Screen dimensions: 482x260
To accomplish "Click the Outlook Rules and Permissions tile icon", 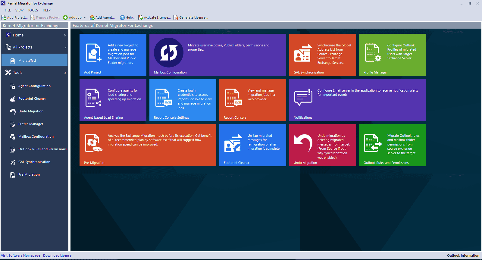I will tap(373, 143).
